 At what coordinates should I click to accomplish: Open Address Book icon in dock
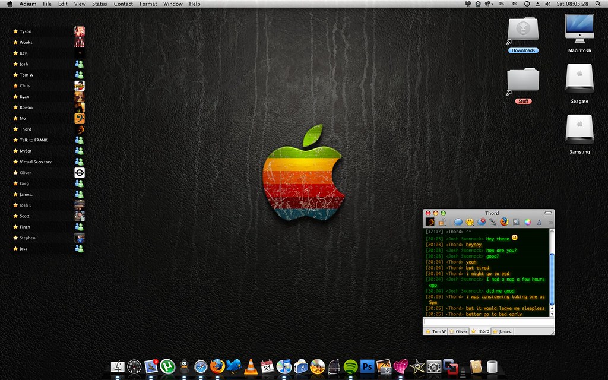tap(476, 366)
